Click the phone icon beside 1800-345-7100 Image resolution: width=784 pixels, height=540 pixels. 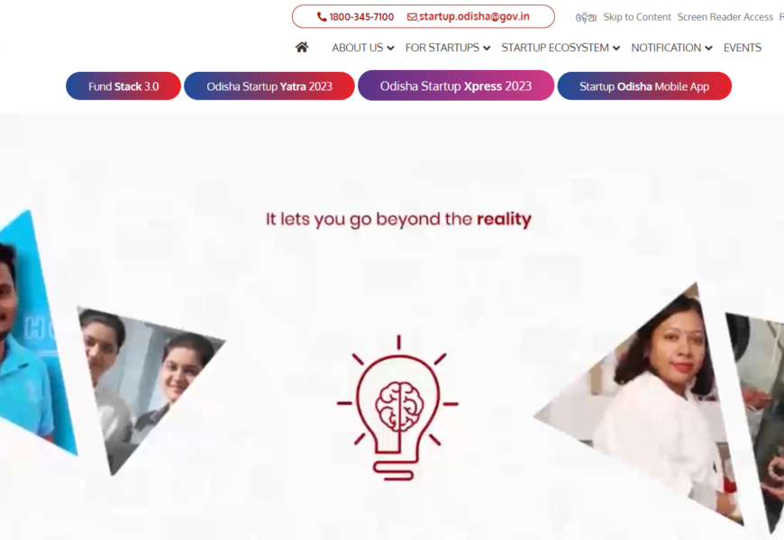tap(322, 17)
